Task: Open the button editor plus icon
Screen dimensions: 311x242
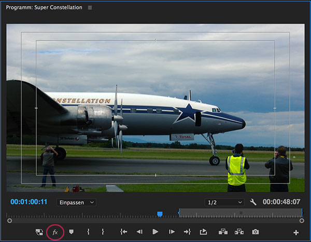Action: (x=296, y=233)
